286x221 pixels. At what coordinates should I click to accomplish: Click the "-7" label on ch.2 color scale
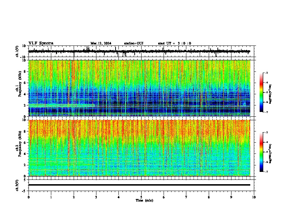click(x=266, y=172)
